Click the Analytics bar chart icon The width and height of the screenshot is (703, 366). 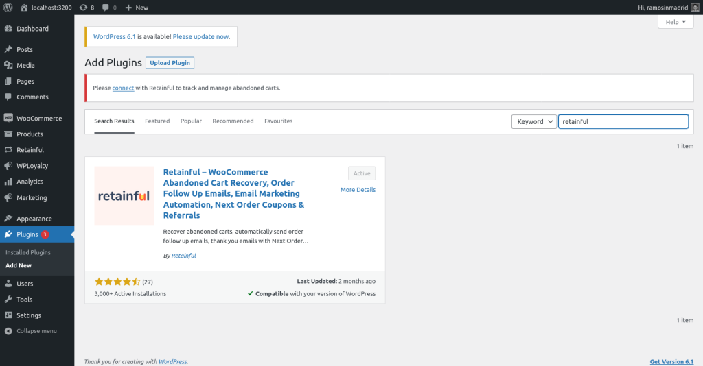[8, 182]
